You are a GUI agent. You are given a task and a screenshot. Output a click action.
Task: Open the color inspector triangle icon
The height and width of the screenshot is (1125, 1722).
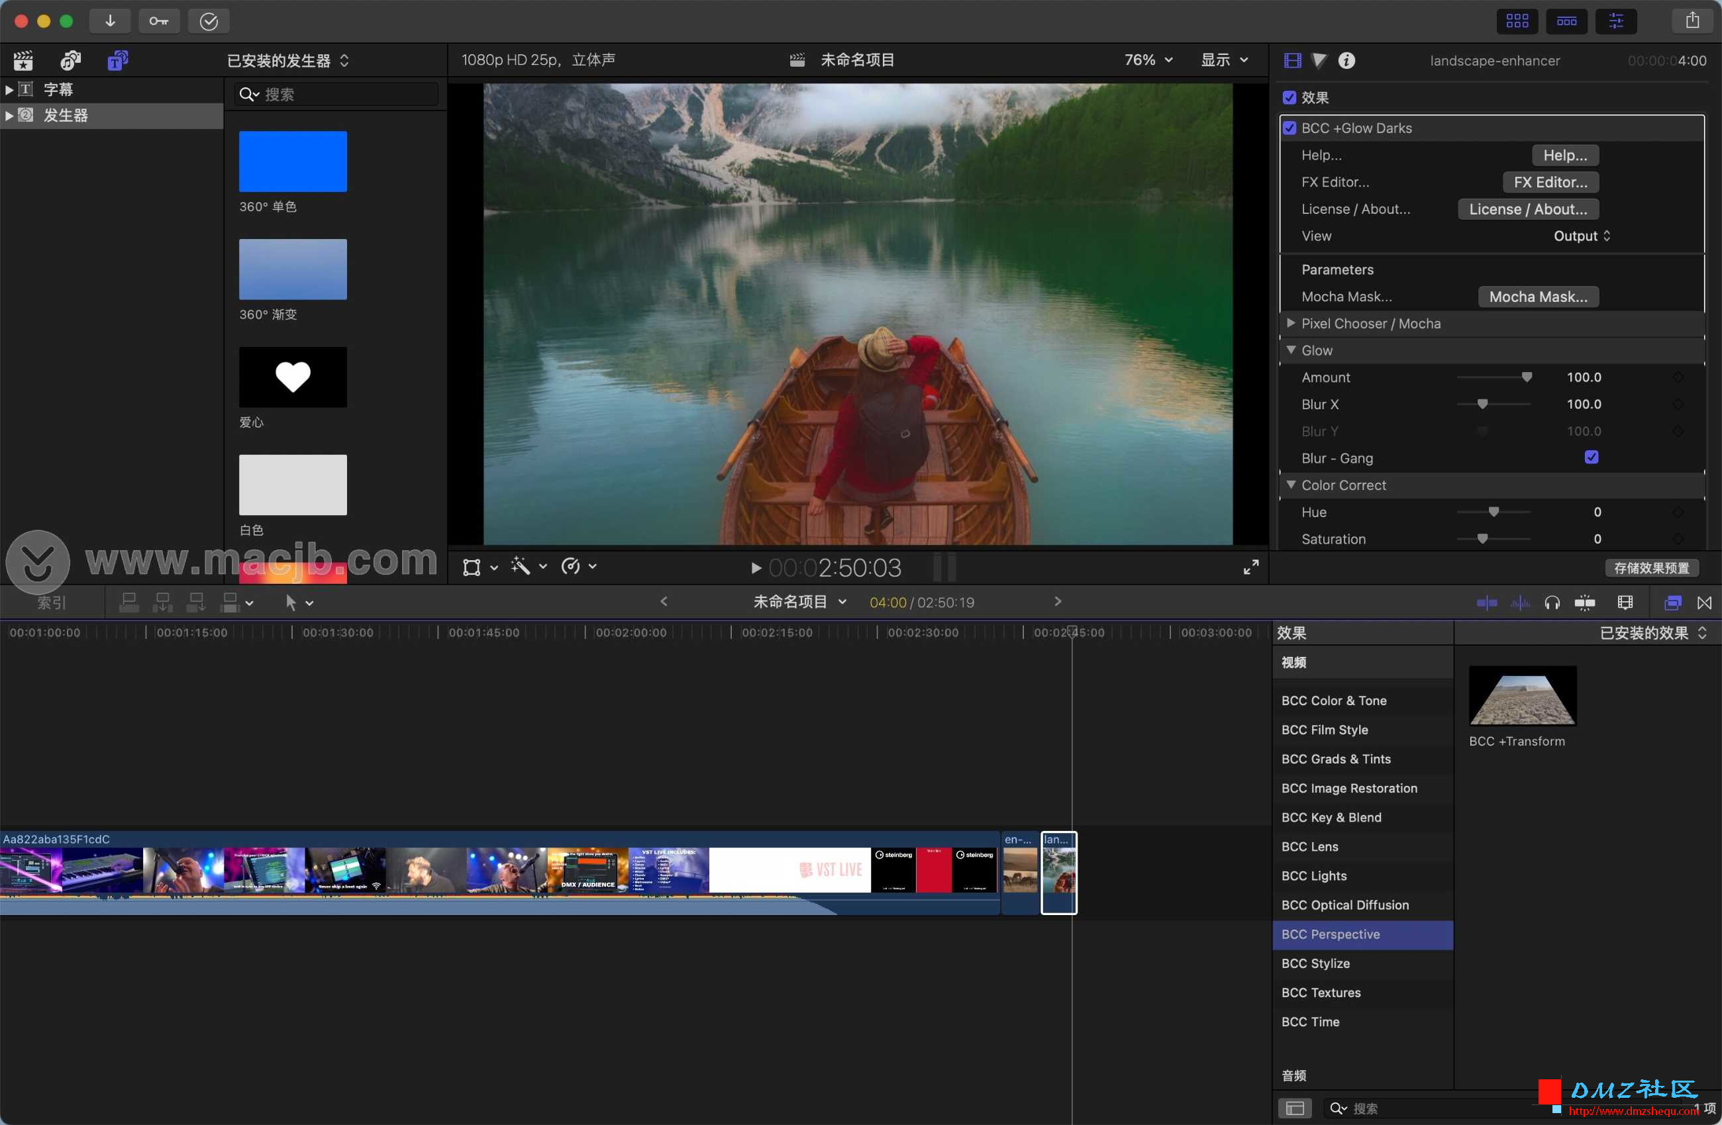[1319, 60]
